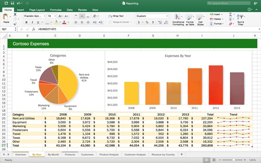Click the font color A icon

(64, 22)
